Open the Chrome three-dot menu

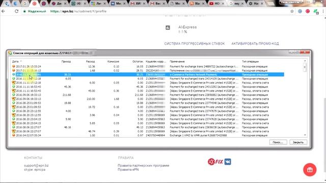click(x=323, y=11)
